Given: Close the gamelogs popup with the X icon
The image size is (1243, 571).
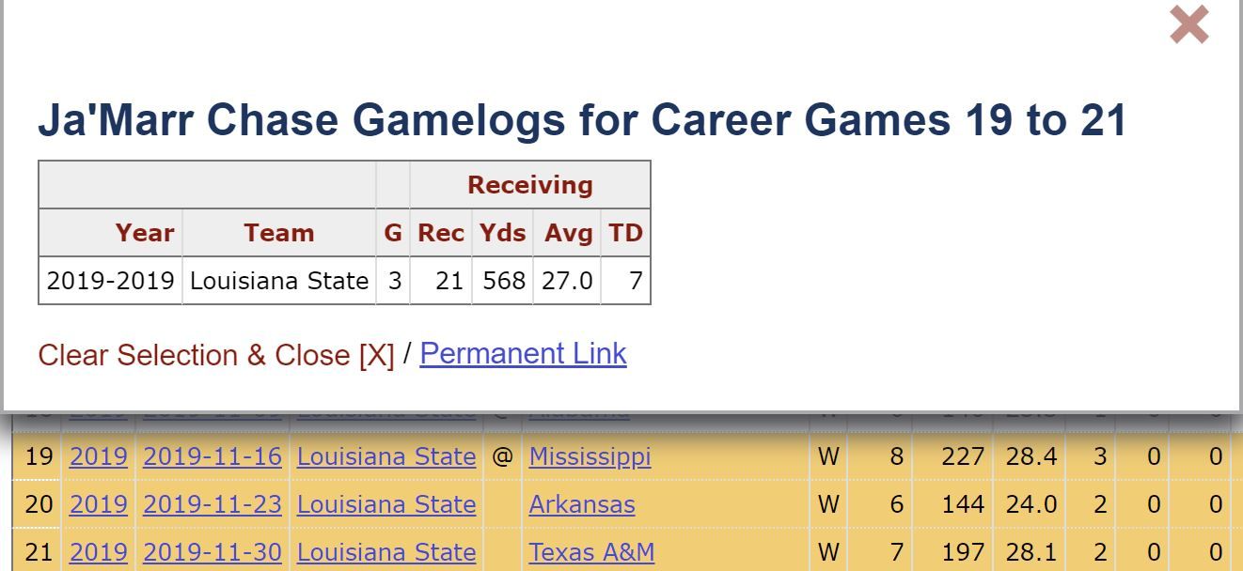Looking at the screenshot, I should click(1189, 24).
